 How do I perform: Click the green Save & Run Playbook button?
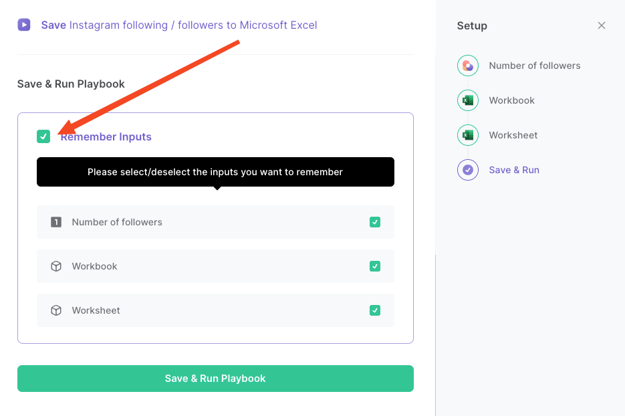tap(215, 379)
